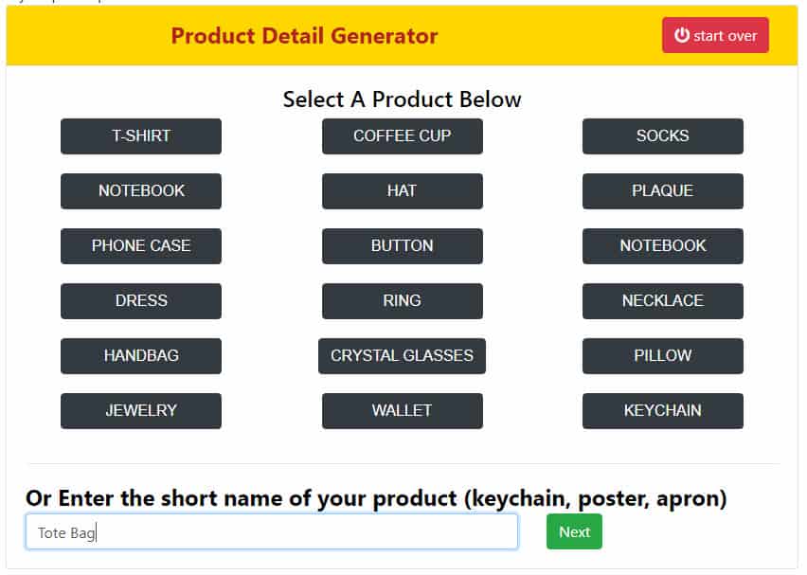This screenshot has width=807, height=575.
Task: Select the WALLET product button
Action: (403, 411)
